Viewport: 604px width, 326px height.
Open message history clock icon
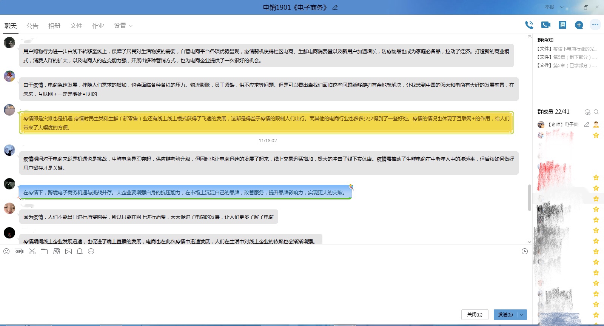tap(525, 251)
